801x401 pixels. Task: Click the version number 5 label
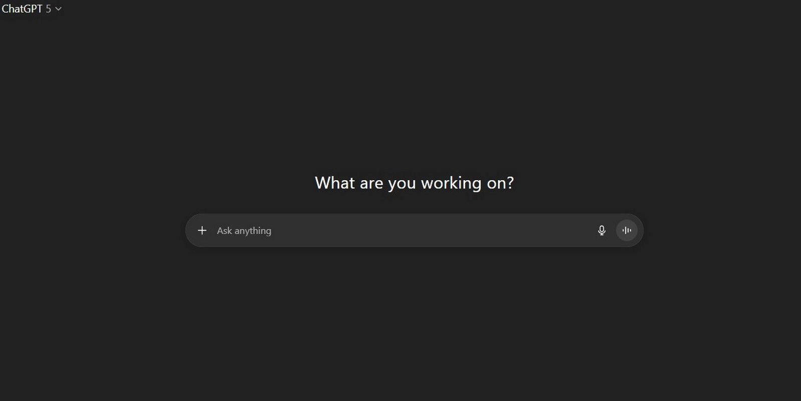tap(49, 9)
